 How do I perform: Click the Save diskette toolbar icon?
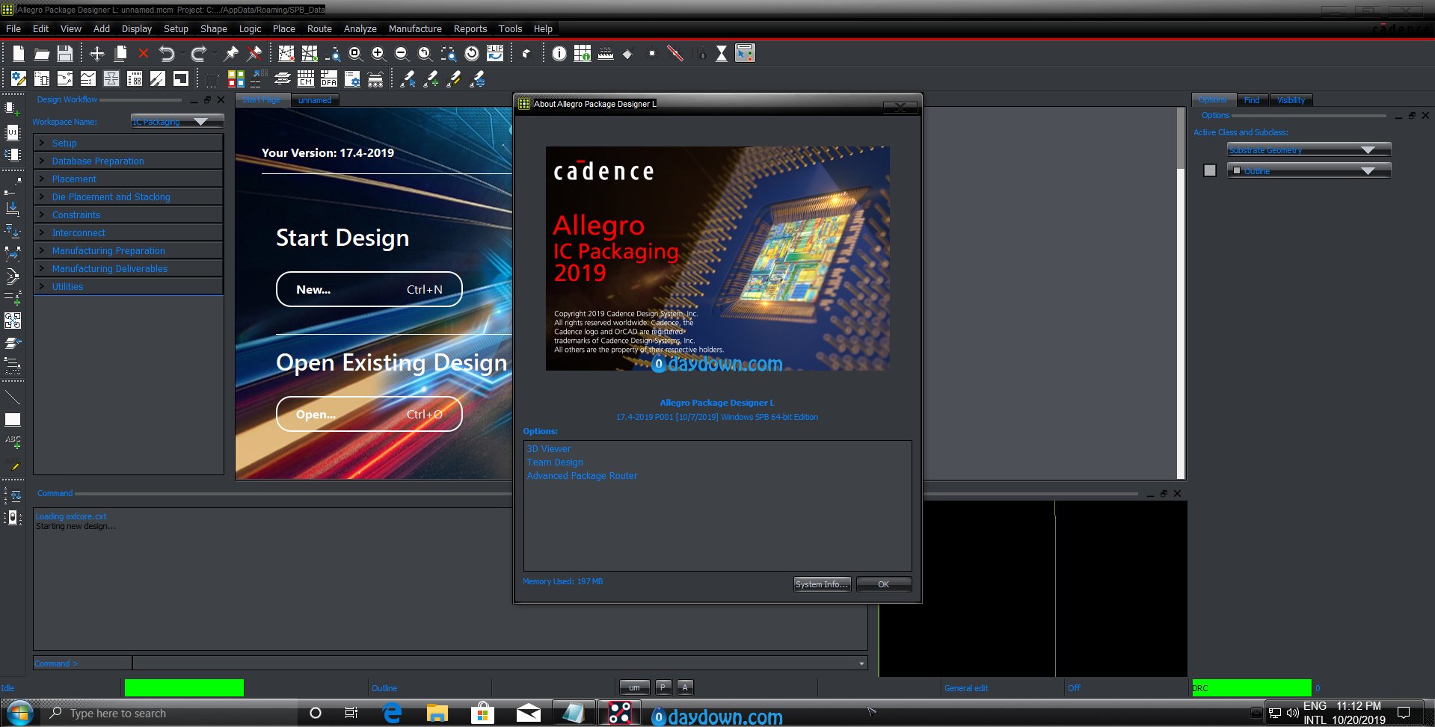(x=65, y=53)
